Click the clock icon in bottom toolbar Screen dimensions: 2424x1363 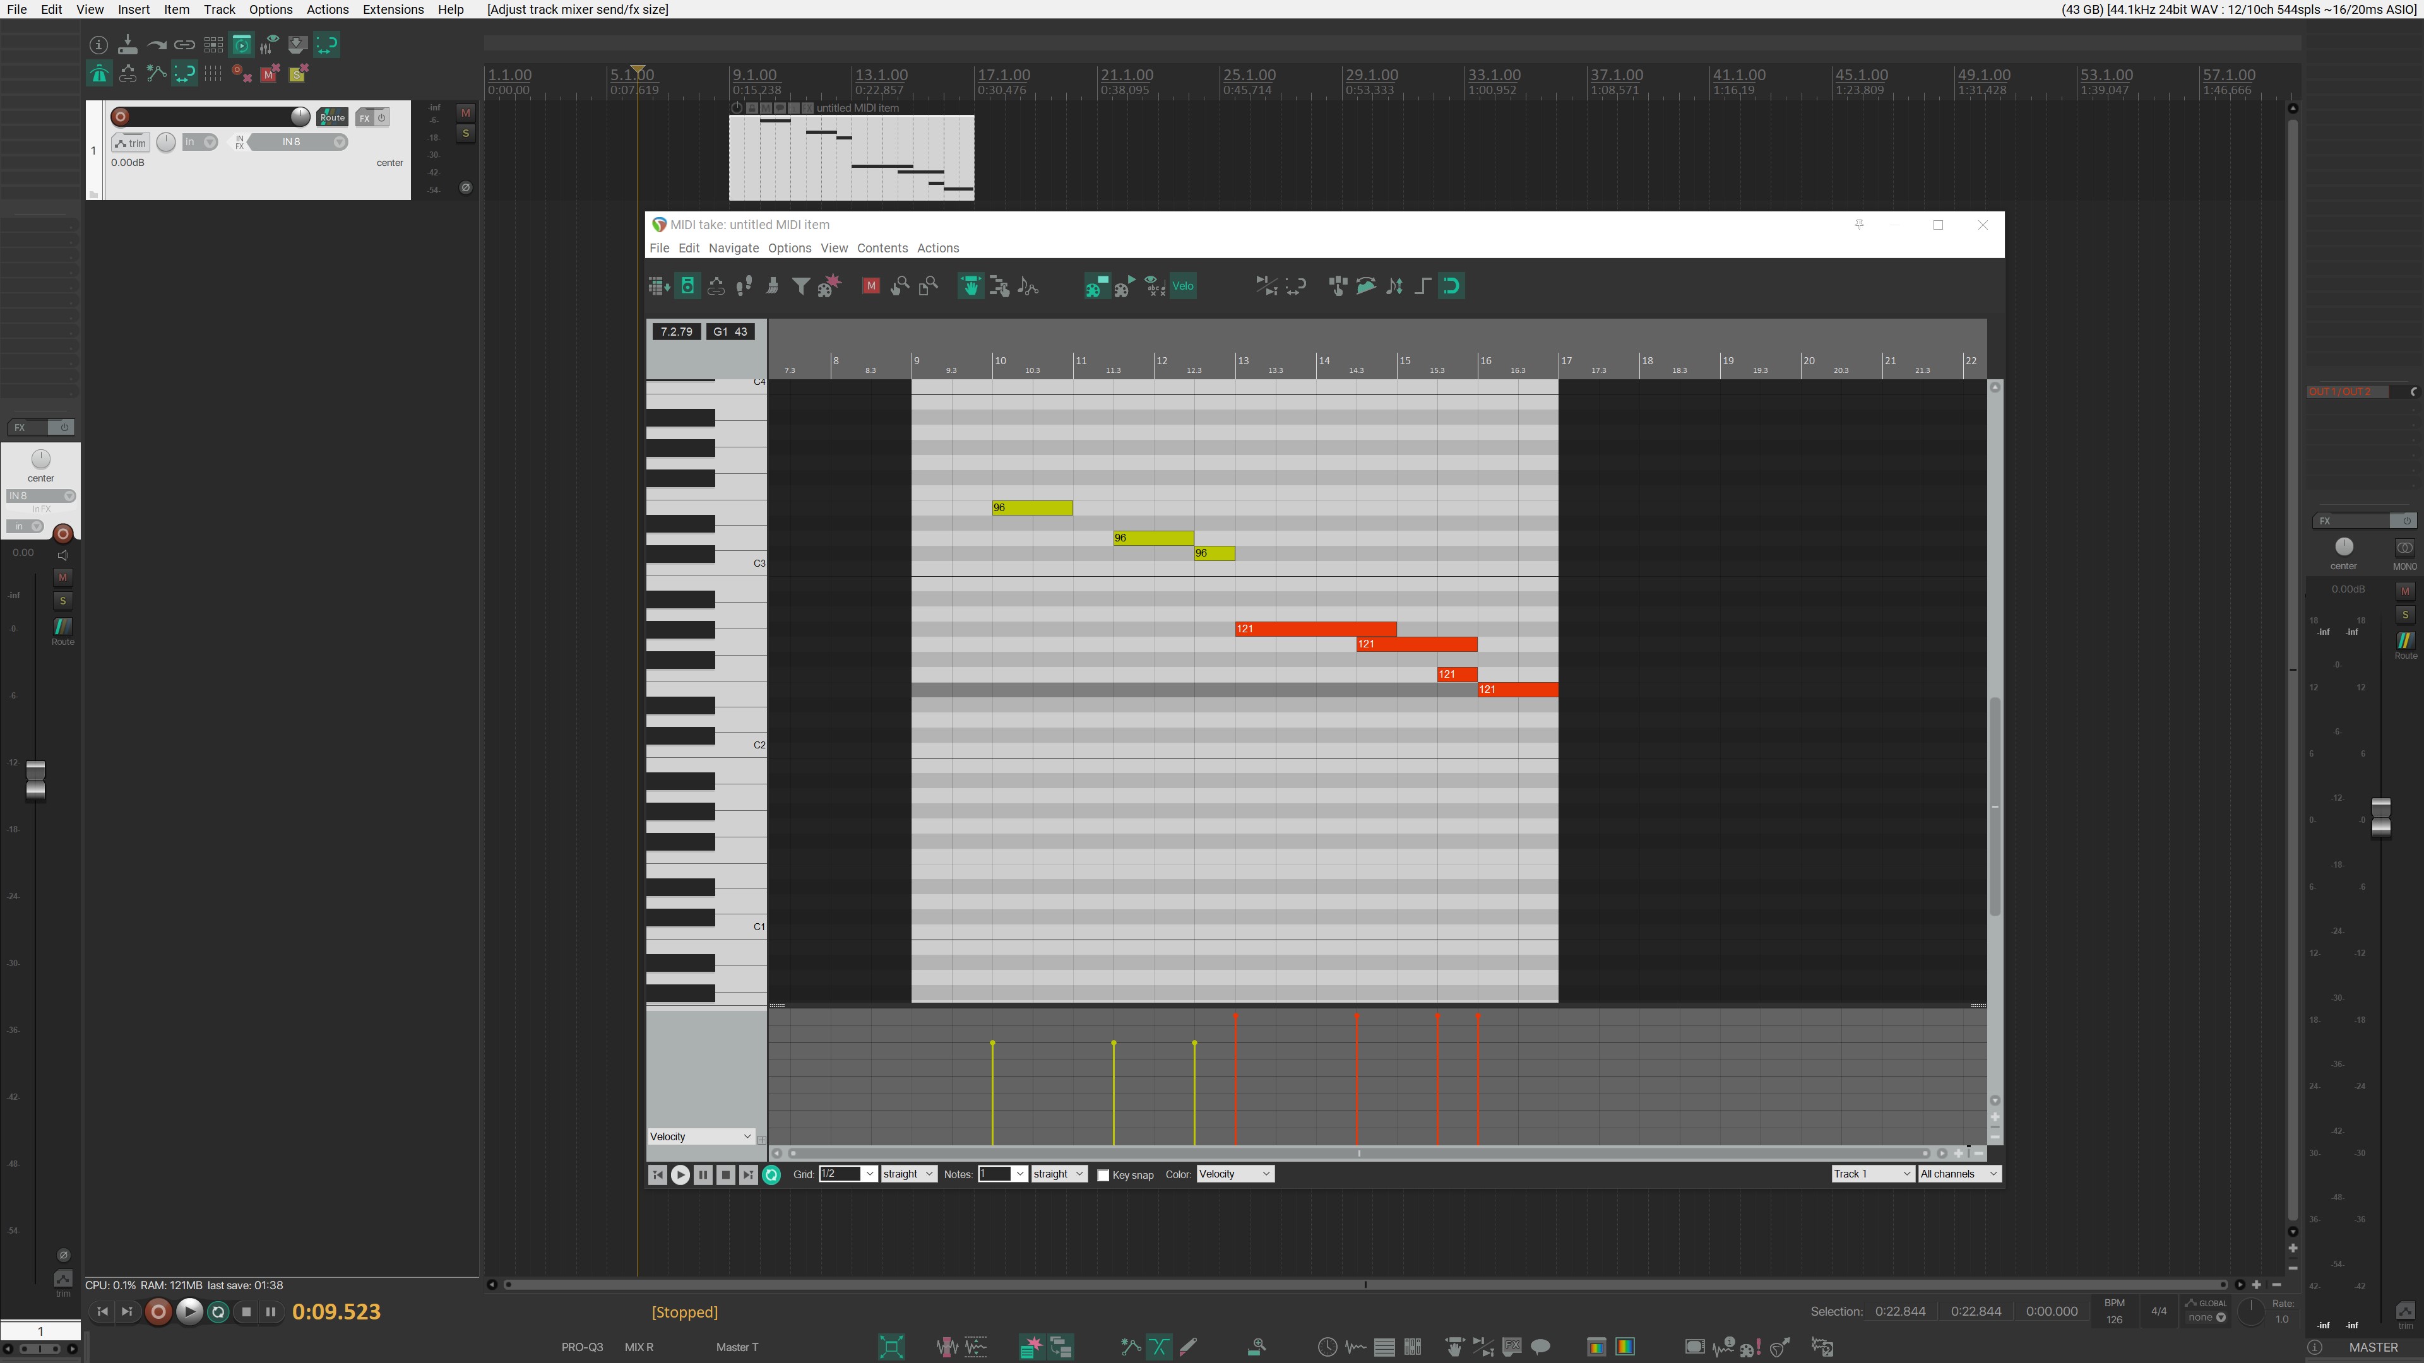pos(1327,1347)
